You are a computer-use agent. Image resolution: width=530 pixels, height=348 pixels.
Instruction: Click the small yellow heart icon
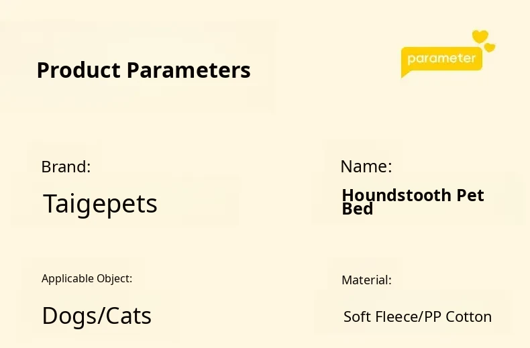click(490, 48)
